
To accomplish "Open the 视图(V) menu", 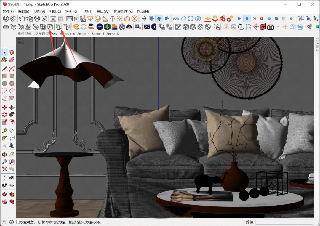I will click(x=39, y=12).
